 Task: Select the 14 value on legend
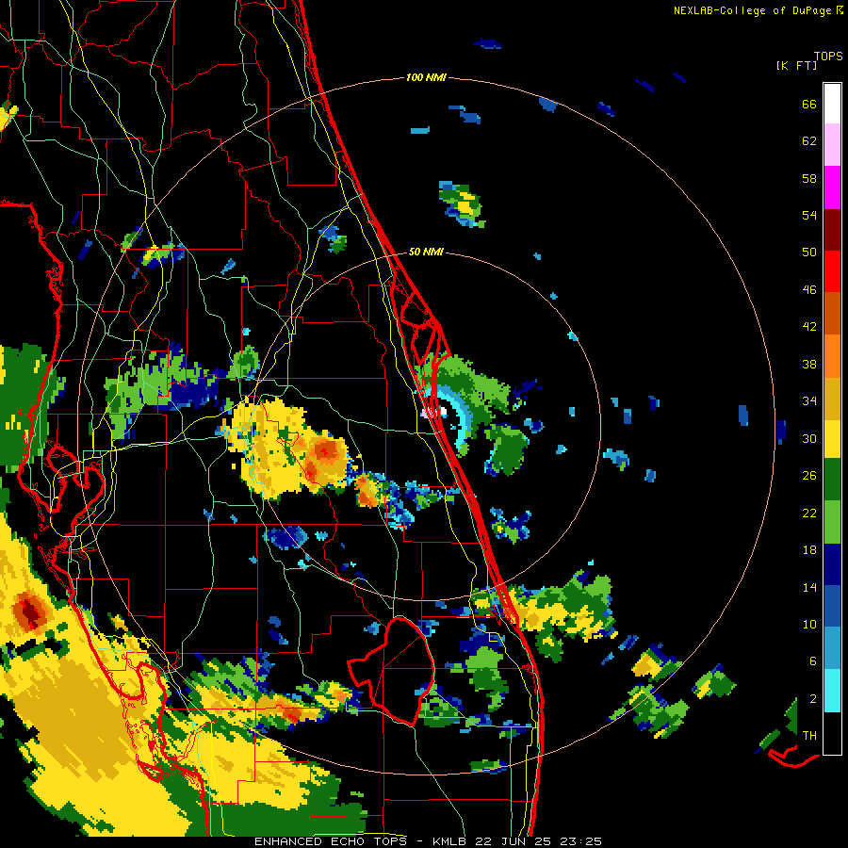click(x=809, y=587)
